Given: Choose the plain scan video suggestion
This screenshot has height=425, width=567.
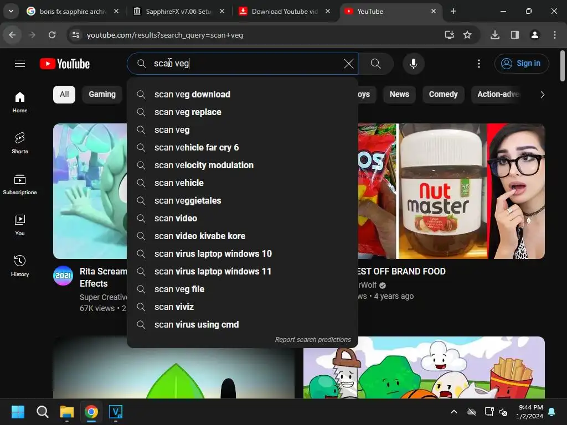Looking at the screenshot, I should point(243,218).
